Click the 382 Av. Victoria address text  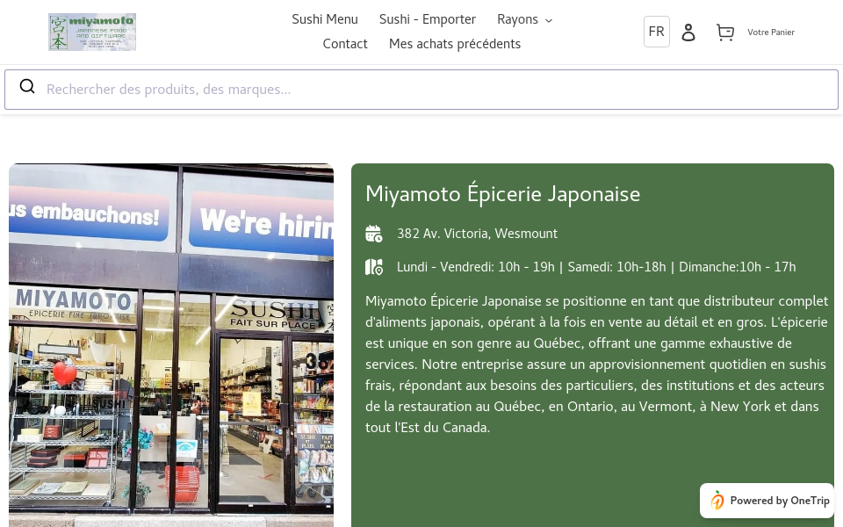(477, 233)
